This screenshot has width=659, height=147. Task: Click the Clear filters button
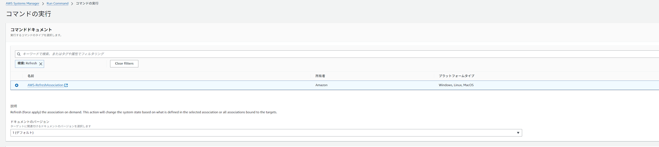pos(124,64)
